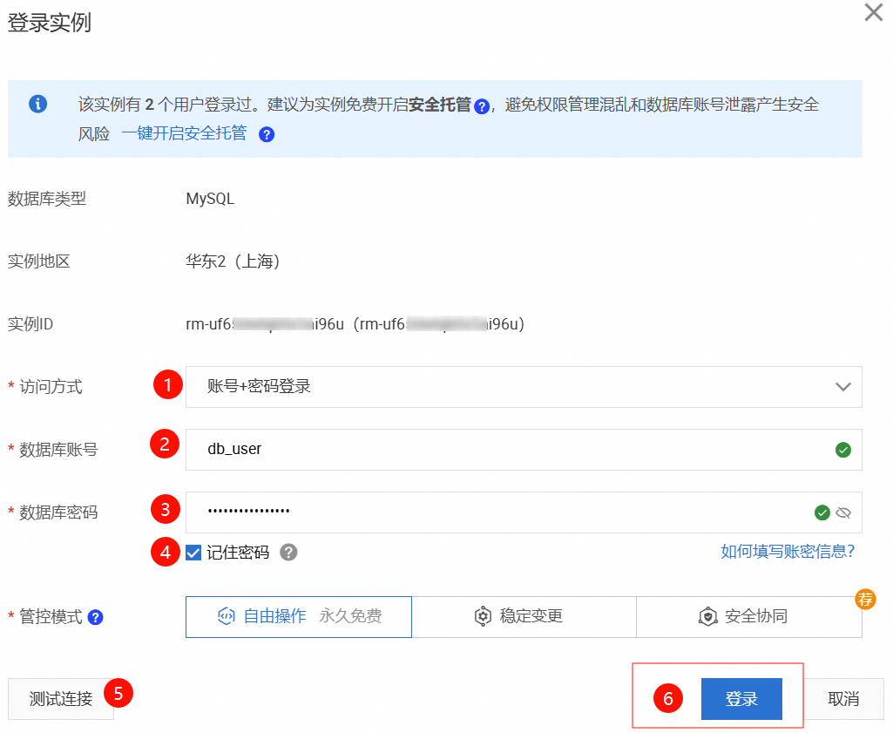Click the gear icon on 稳定变更
The image size is (893, 733).
point(483,616)
